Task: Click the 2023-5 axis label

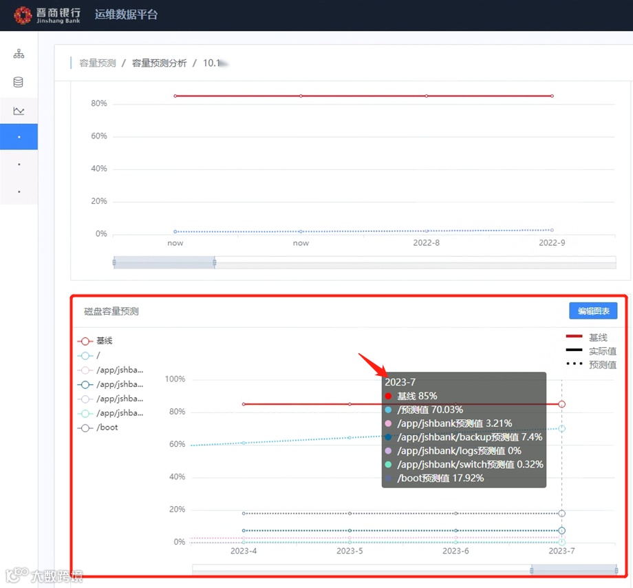Action: point(350,552)
